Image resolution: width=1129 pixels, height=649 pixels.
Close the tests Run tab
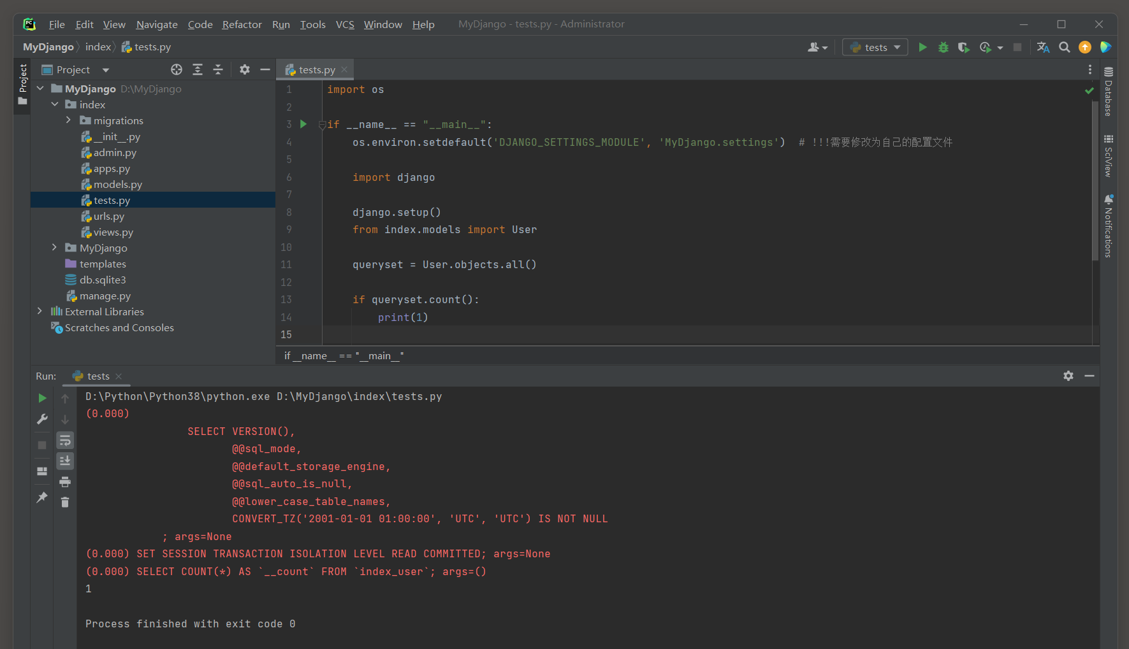pyautogui.click(x=119, y=376)
